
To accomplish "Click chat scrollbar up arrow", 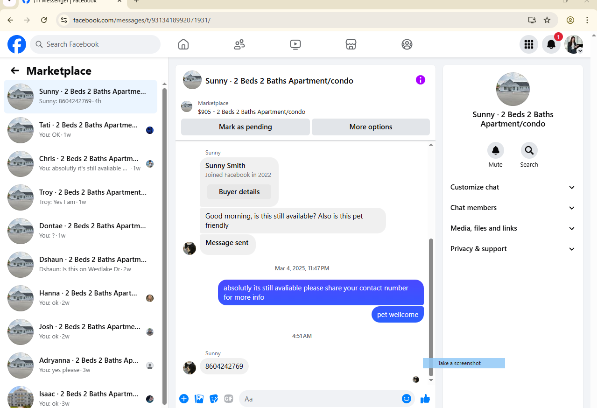I will click(x=431, y=145).
